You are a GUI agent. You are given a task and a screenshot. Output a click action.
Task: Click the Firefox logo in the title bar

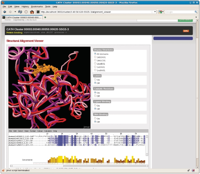(3, 2)
